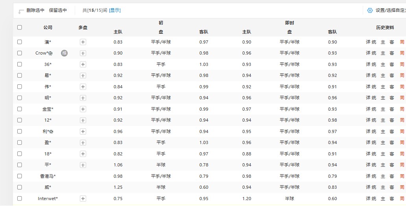Expand multi-odds plus for Crow*

pyautogui.click(x=83, y=53)
